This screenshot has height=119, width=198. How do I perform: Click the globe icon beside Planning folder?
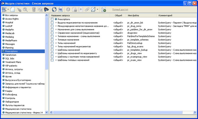(x=3, y=48)
